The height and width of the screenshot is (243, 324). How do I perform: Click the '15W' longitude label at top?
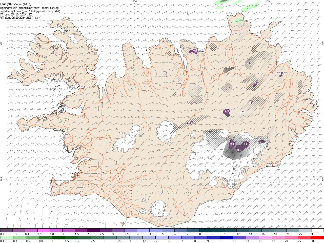(x=268, y=1)
